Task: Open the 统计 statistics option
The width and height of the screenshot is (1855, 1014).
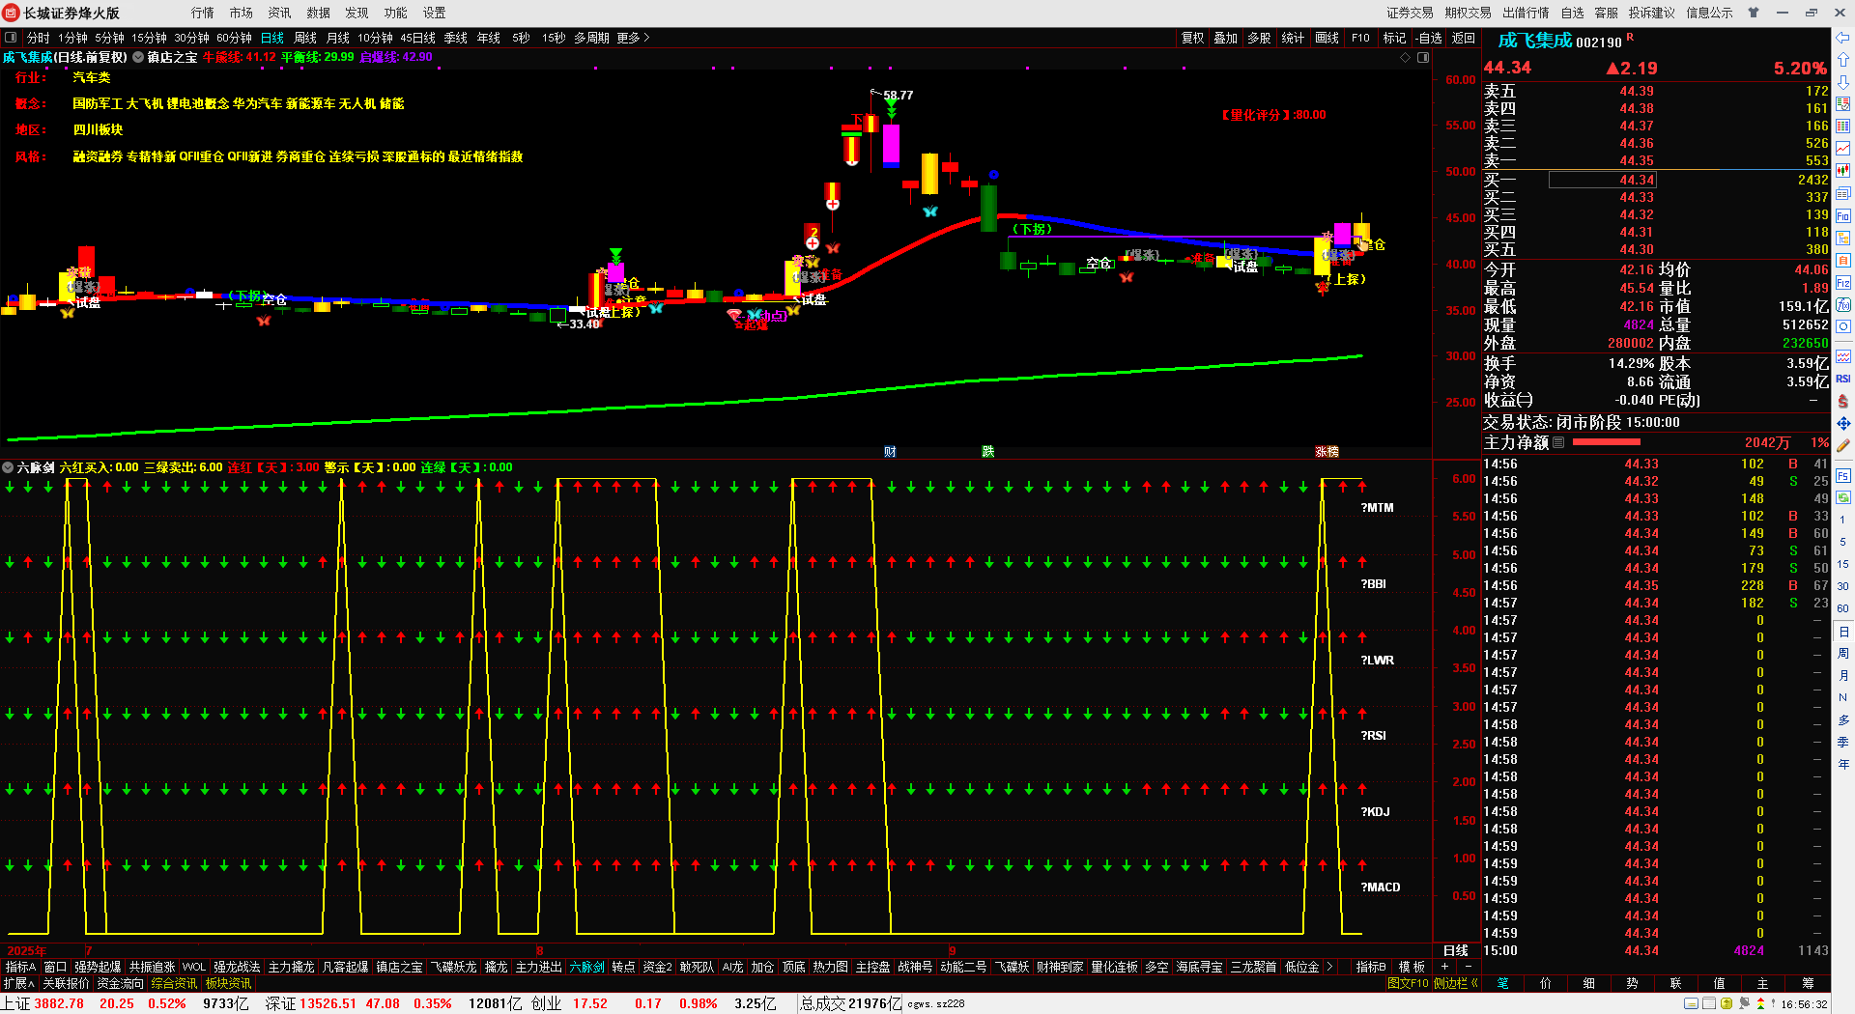Action: coord(1293,38)
